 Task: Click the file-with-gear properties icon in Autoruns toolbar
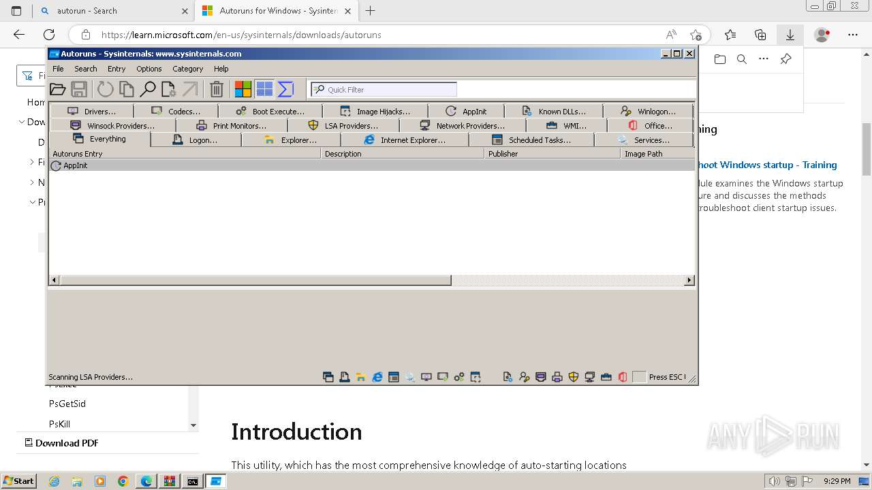(168, 89)
